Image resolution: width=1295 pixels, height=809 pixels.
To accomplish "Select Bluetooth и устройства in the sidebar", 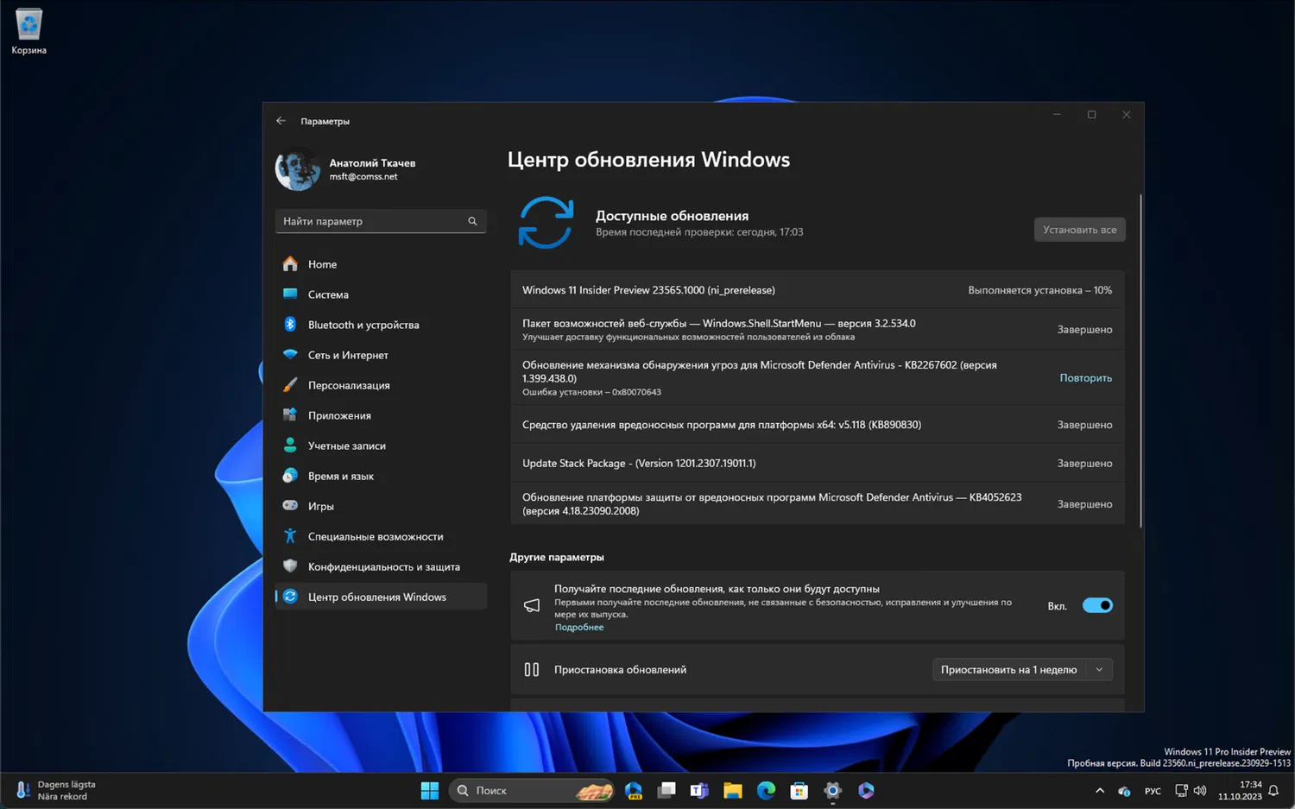I will [363, 325].
